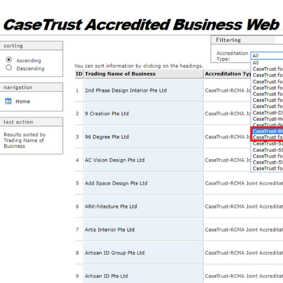Image resolution: width=283 pixels, height=283 pixels.
Task: Click accreditation cell for Artis Interior
Action: pos(244,230)
